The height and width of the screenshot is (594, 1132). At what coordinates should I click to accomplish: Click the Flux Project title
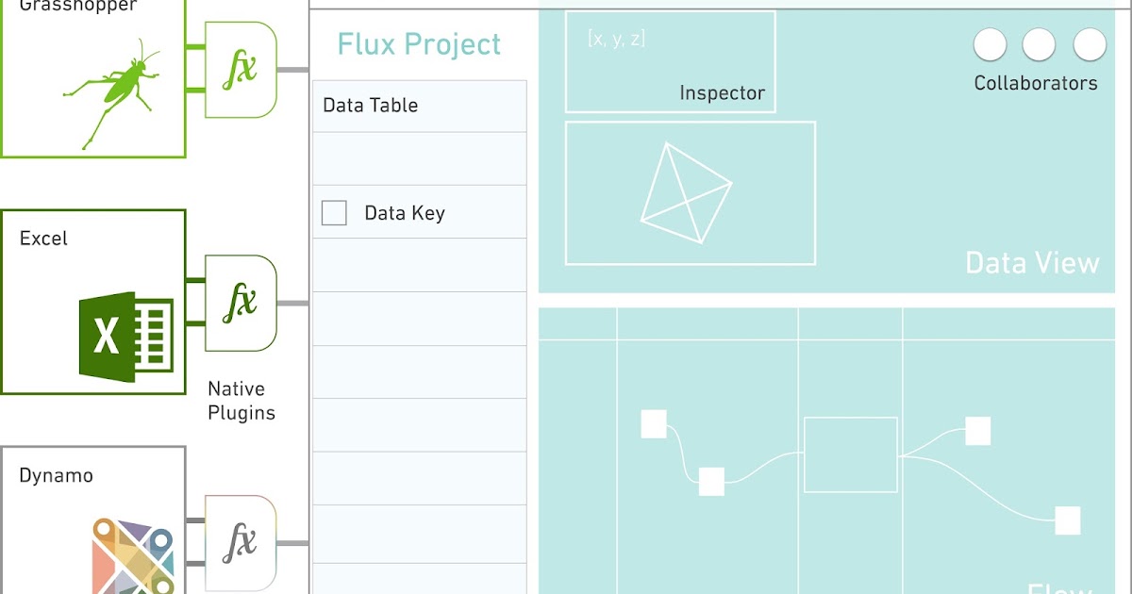(420, 44)
